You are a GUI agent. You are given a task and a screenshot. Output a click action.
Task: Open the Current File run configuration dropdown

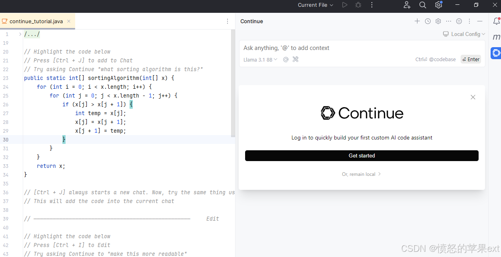click(x=315, y=5)
